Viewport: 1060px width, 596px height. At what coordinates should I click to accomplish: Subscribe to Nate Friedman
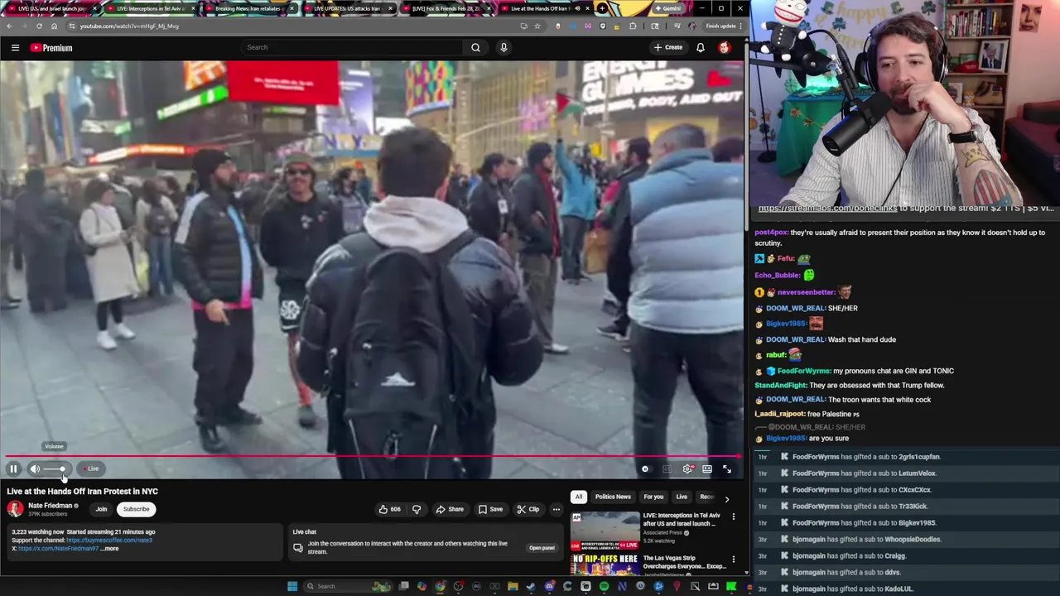136,509
